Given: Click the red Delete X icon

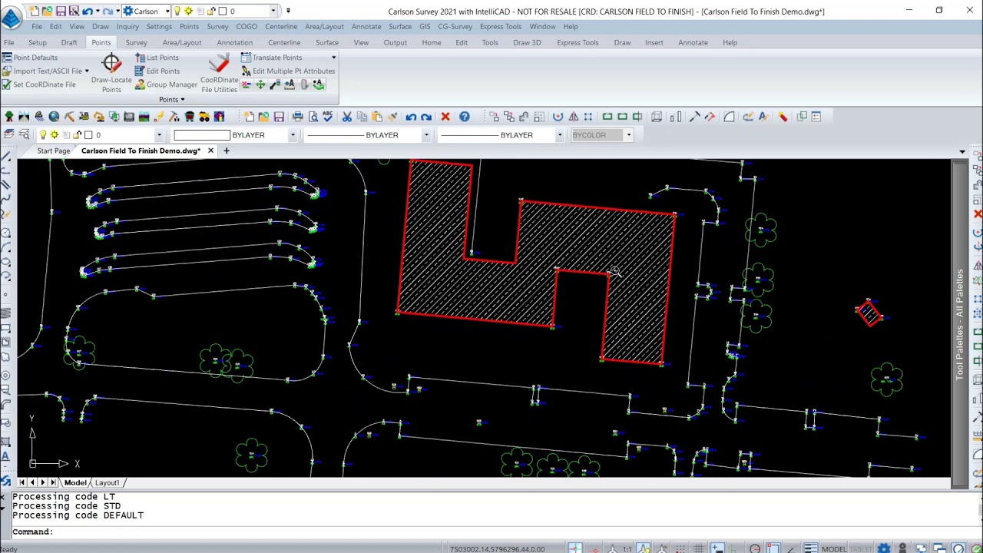Looking at the screenshot, I should tap(445, 117).
